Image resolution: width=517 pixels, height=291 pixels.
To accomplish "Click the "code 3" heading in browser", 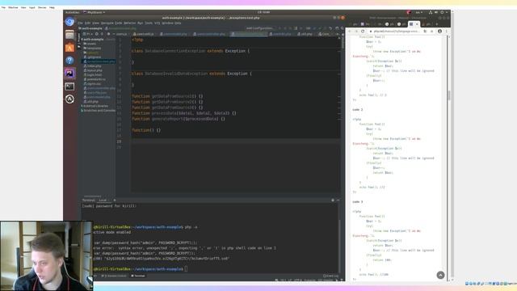I will [357, 201].
